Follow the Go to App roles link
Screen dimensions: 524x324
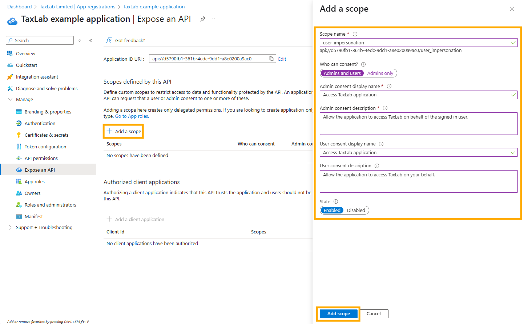pos(132,116)
